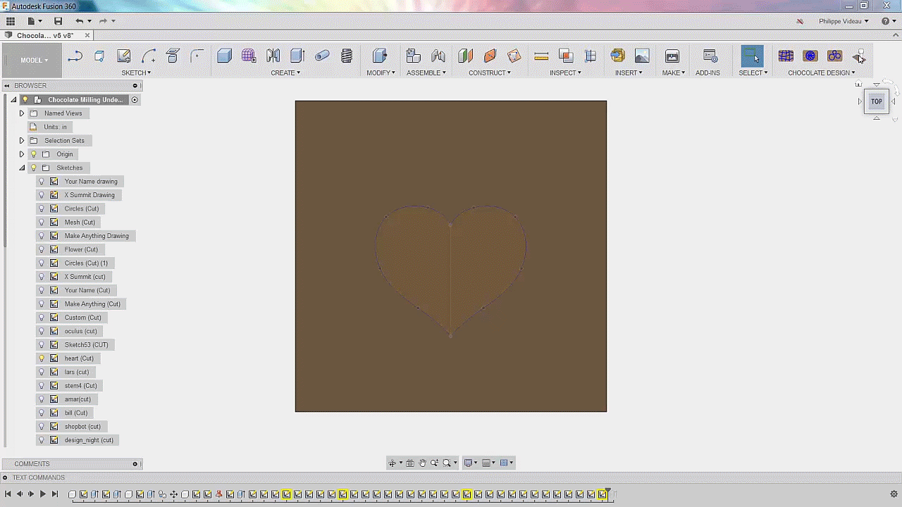Click the TOP face of view cube
902x507 pixels.
coord(876,101)
